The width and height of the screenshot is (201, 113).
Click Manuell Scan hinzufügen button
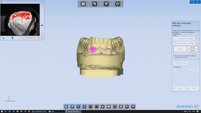[184, 39]
